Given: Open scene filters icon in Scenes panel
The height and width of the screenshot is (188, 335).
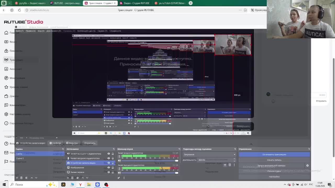Looking at the screenshot, I should click(26, 178).
